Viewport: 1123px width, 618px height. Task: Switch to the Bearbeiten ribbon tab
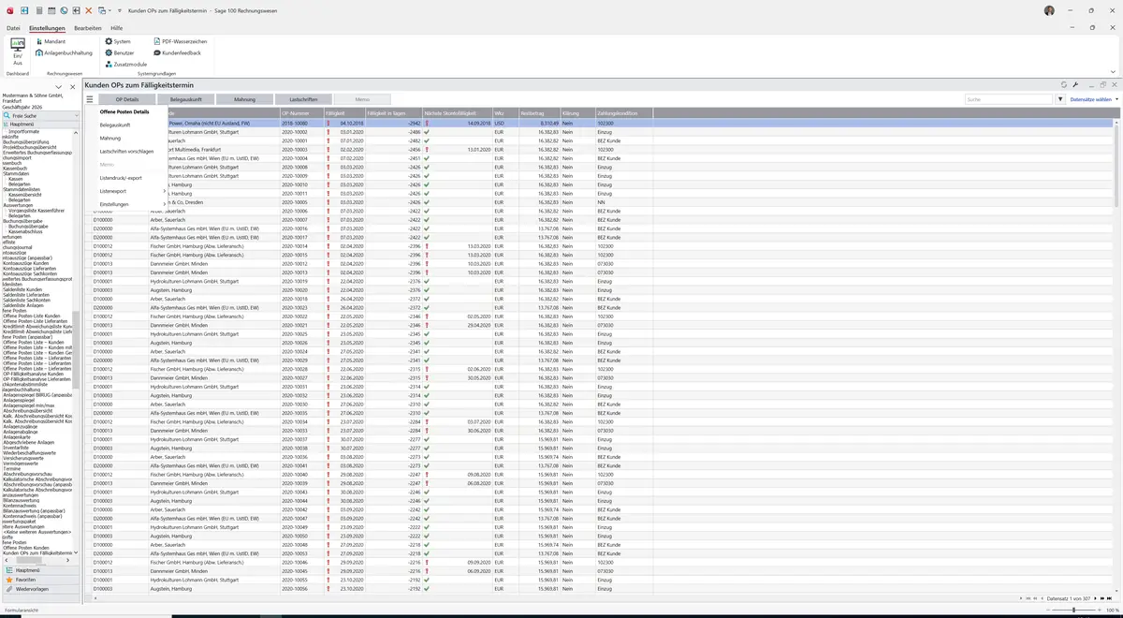click(88, 28)
